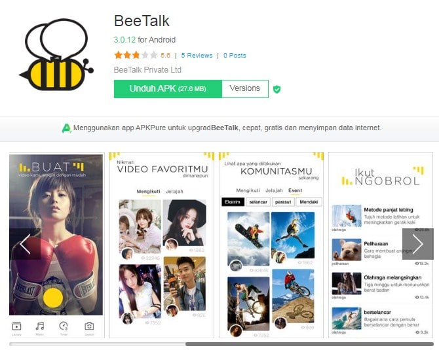The height and width of the screenshot is (350, 439).
Task: Click the green verified shield icon
Action: (277, 89)
